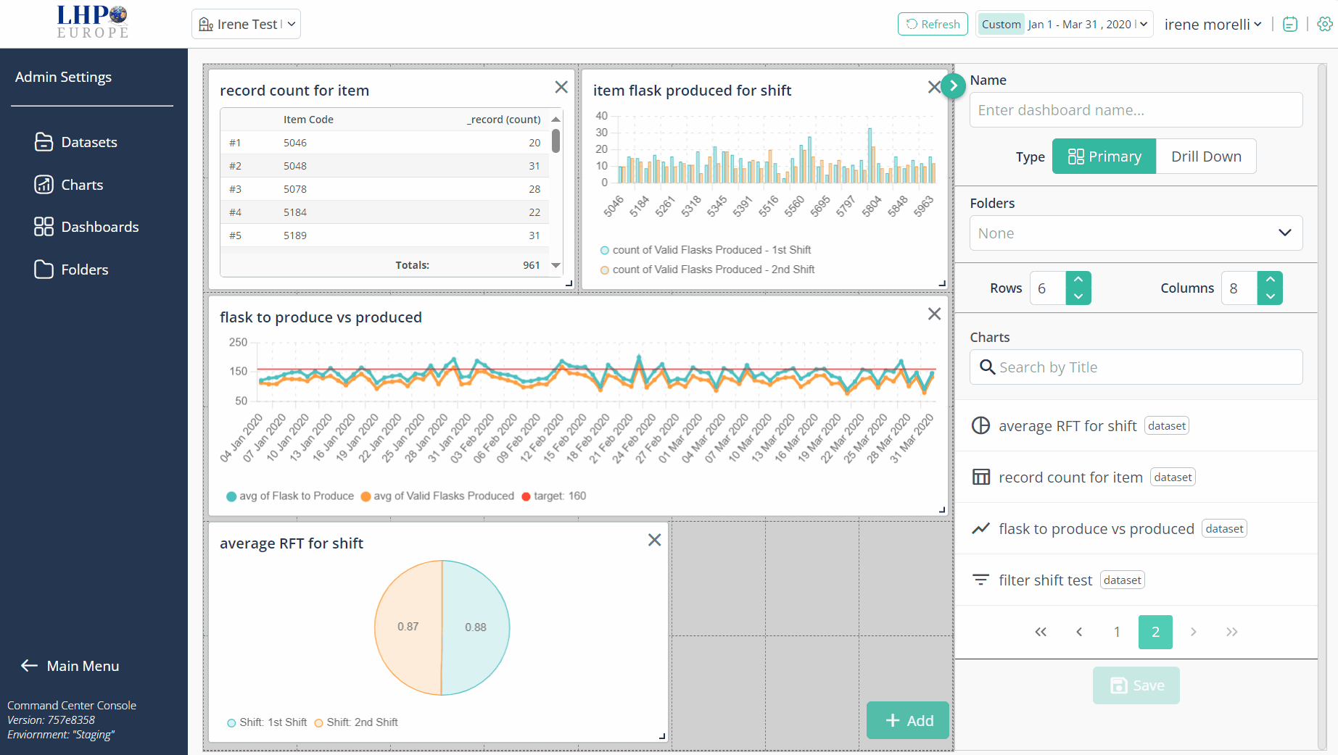Toggle 1st Shift legend in flask produced chart
This screenshot has height=755, width=1338.
coord(706,250)
